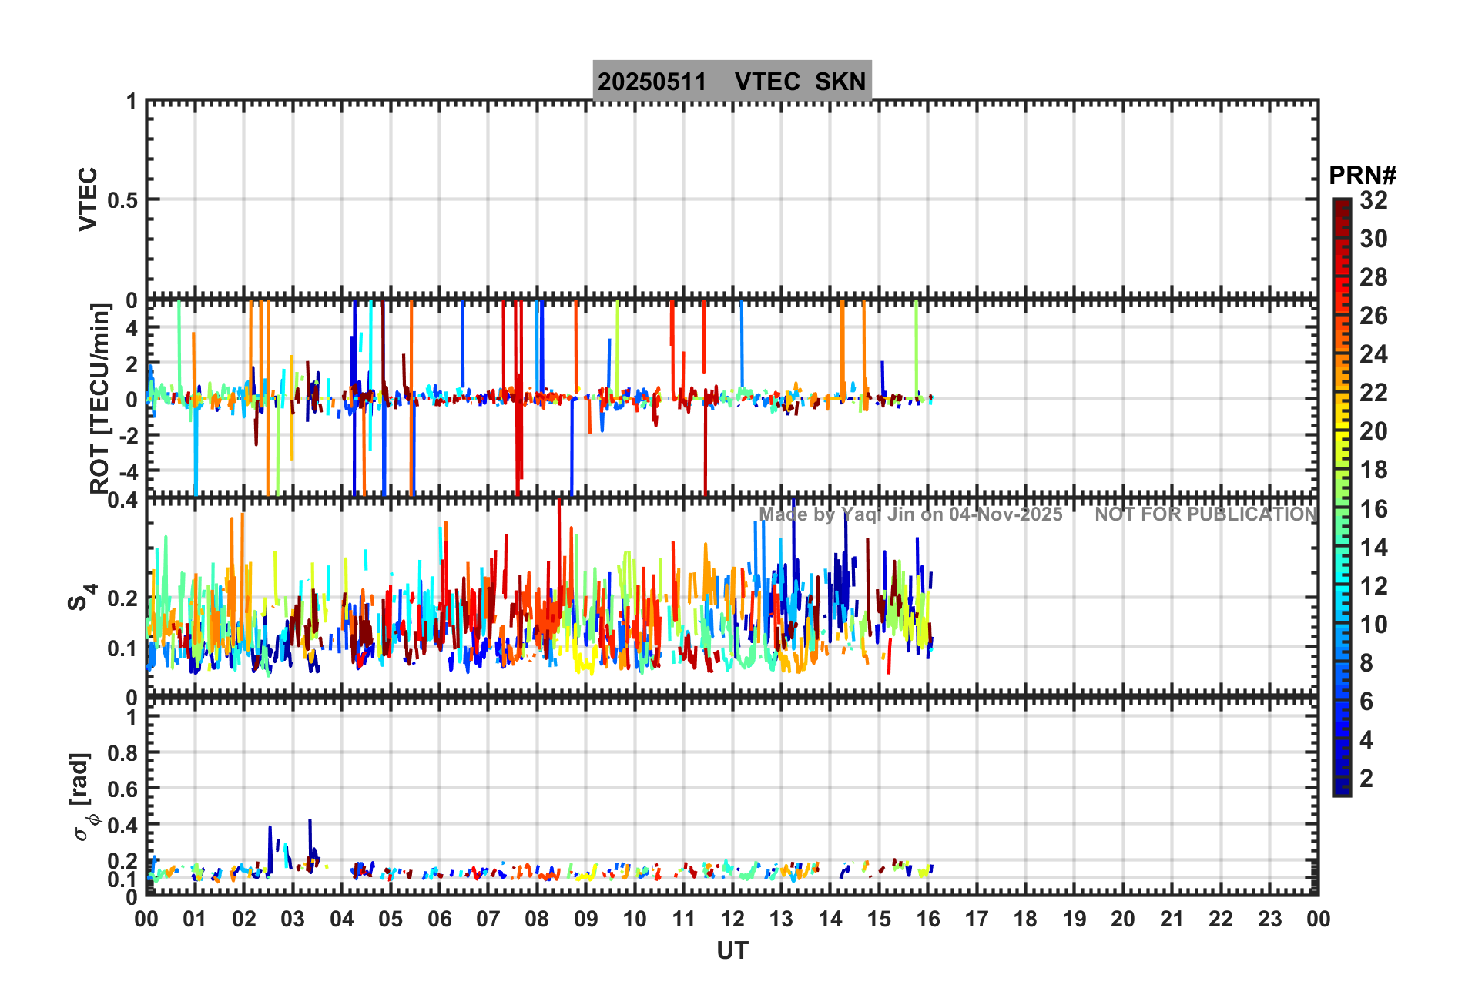1465x995 pixels.
Task: Click the ROT [TECU/min] axis label
Action: 99,397
